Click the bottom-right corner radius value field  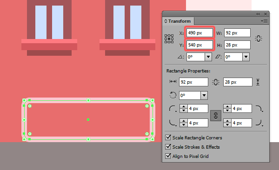(241, 123)
